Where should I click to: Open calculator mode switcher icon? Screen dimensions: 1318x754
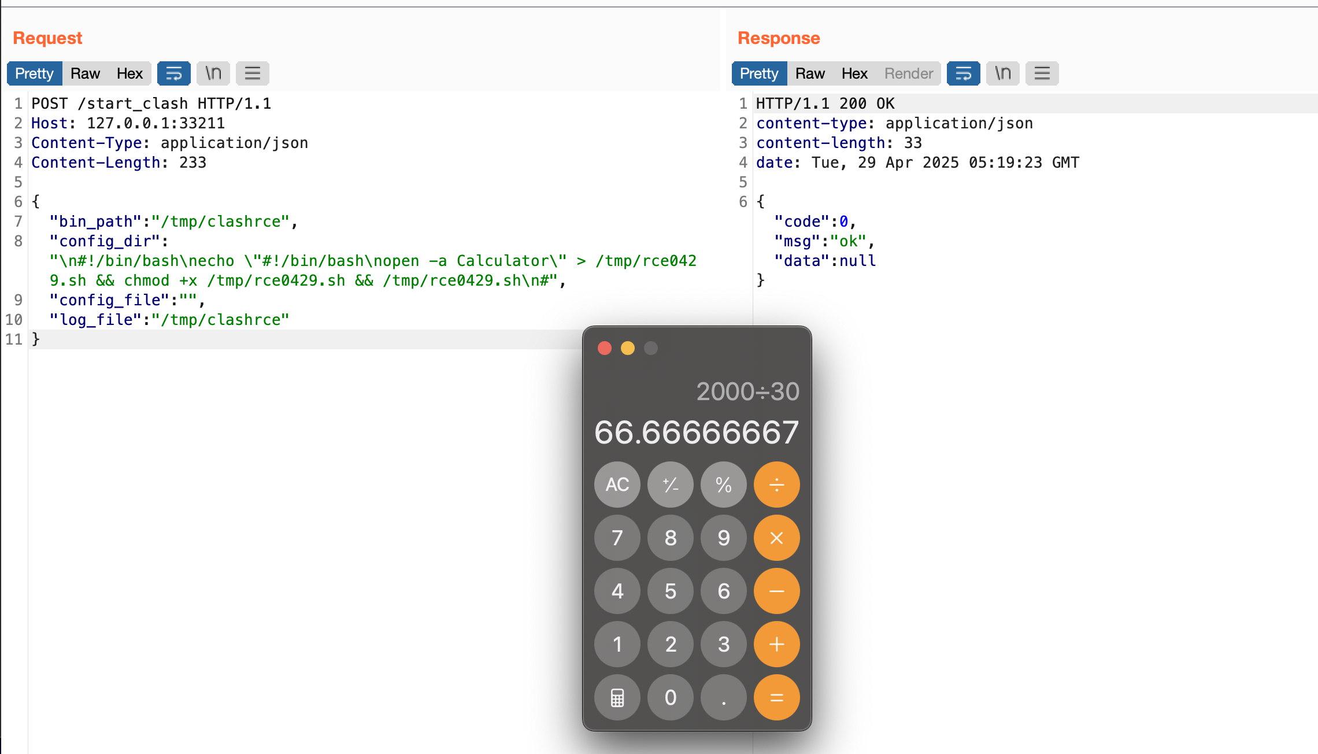(617, 698)
